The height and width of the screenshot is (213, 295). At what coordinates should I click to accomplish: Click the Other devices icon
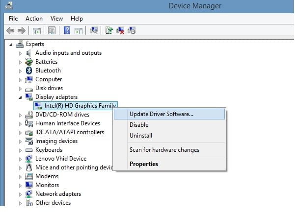pos(29,203)
